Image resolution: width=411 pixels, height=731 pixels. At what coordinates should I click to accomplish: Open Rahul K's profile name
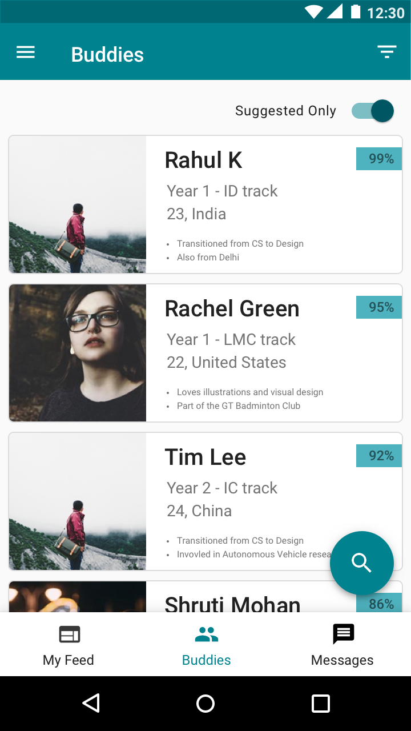[203, 160]
